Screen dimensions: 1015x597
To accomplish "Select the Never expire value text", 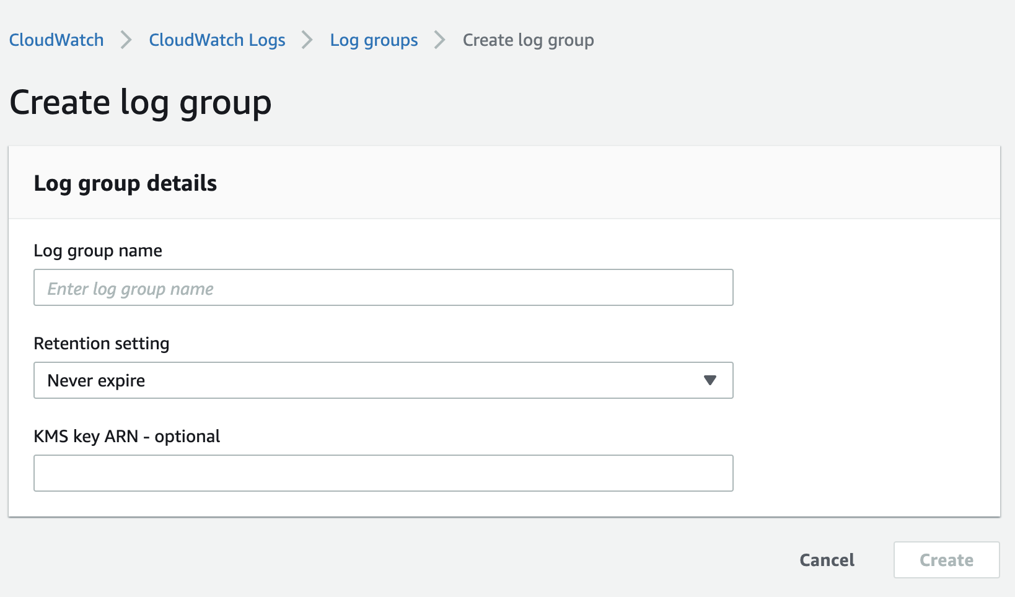I will (96, 380).
